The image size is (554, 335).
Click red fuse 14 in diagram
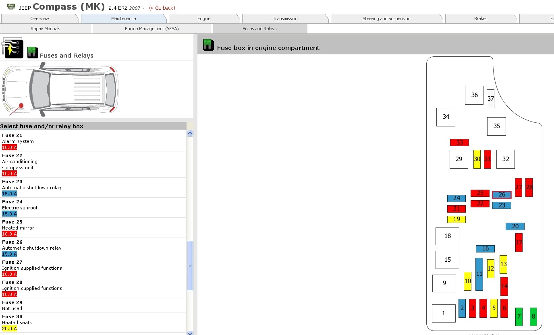tap(504, 286)
